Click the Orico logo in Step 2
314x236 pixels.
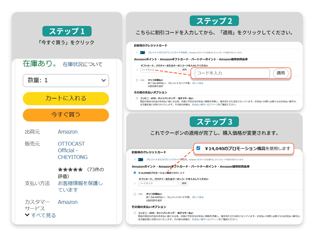click(143, 80)
